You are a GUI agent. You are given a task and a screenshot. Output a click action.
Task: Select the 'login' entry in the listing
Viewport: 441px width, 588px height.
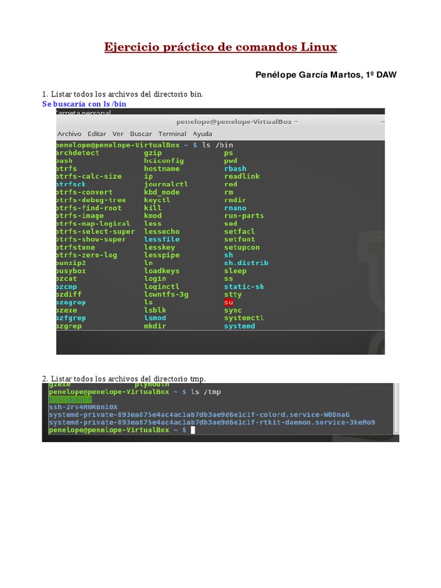point(155,278)
